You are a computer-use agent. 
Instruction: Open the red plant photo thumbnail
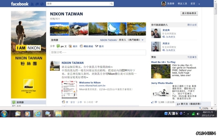(x=79, y=29)
